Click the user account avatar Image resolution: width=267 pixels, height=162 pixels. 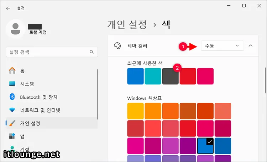[16, 29]
